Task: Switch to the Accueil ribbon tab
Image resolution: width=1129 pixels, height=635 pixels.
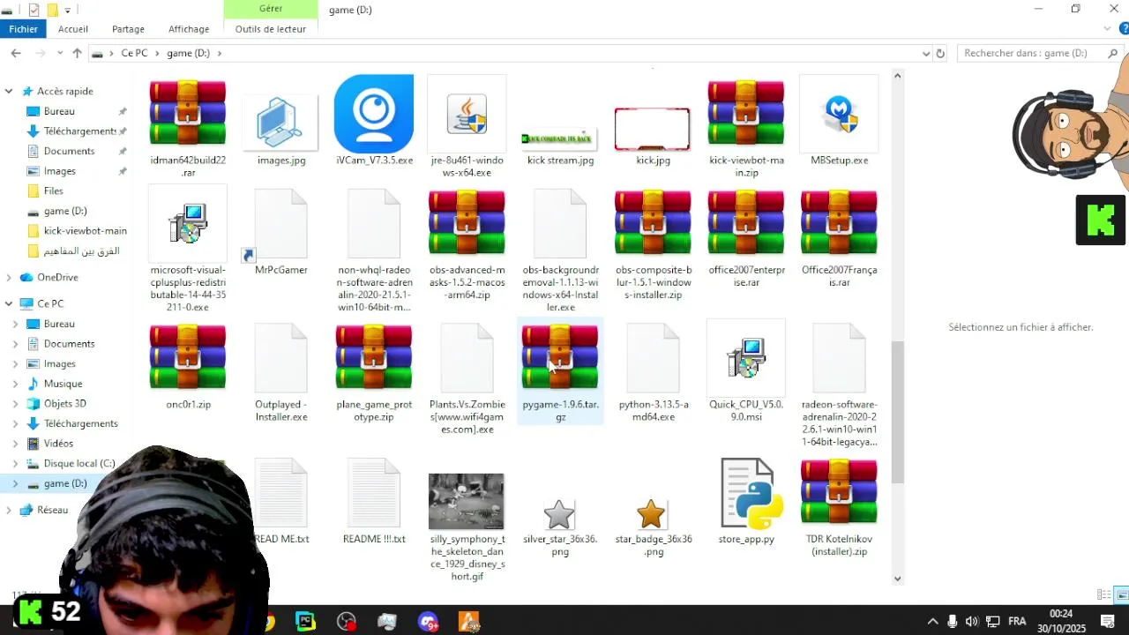Action: tap(73, 29)
